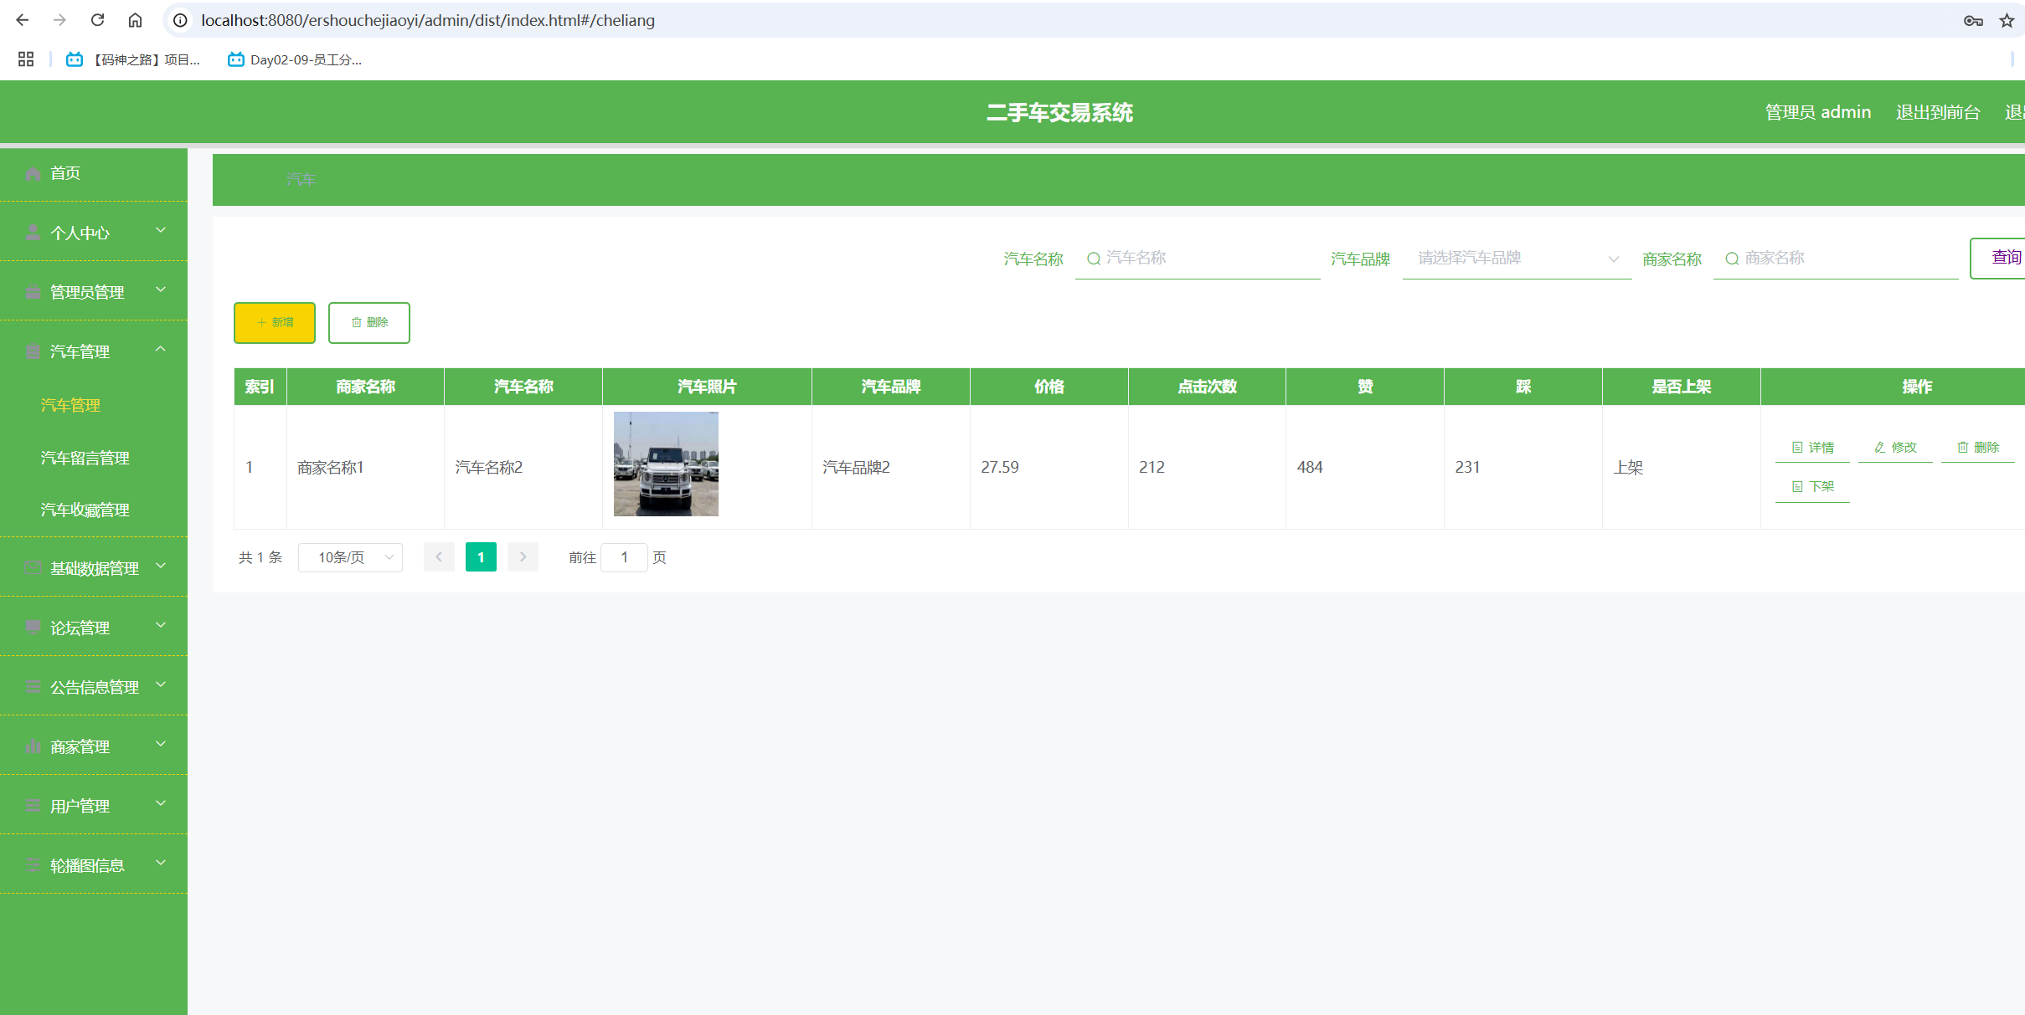This screenshot has height=1015, width=2025.
Task: Click the 管理员 admin label in header
Action: coord(1817,112)
